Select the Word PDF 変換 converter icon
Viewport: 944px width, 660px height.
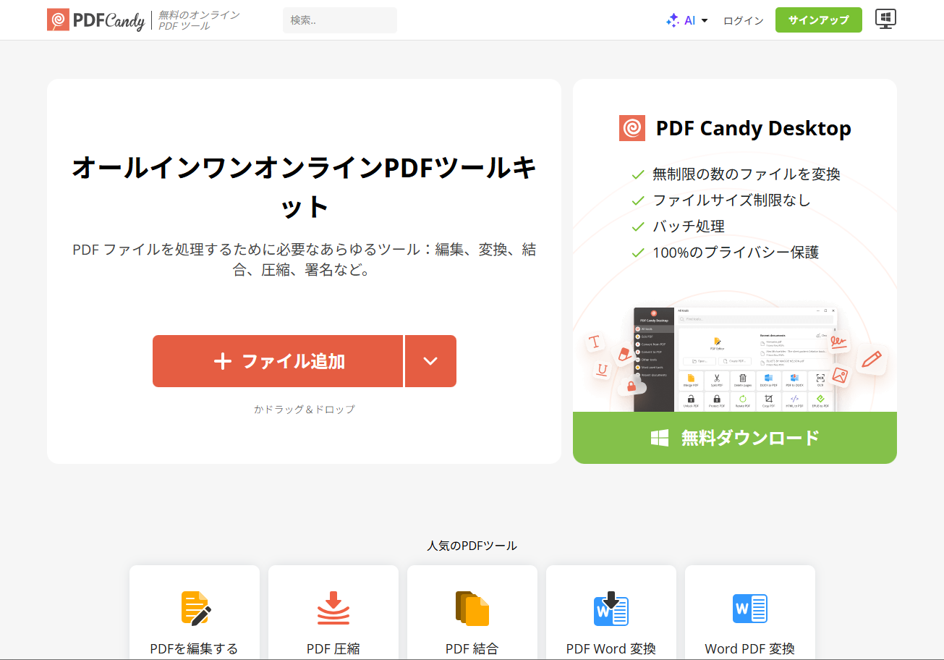tap(749, 609)
